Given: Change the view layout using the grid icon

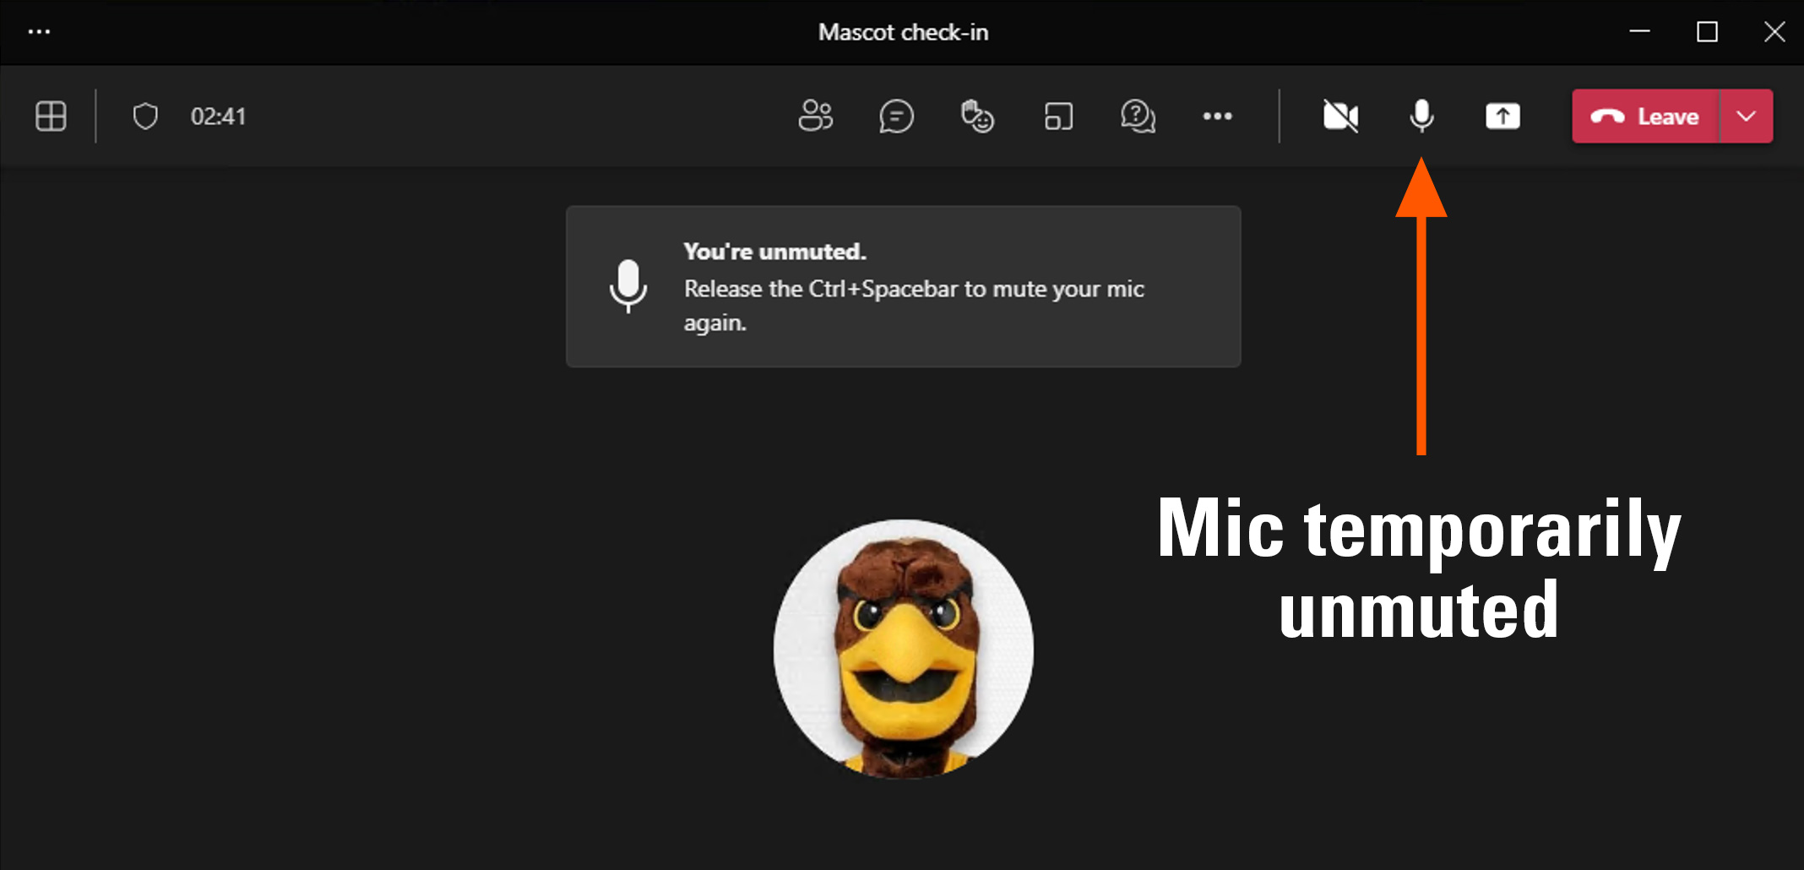Looking at the screenshot, I should pos(51,116).
